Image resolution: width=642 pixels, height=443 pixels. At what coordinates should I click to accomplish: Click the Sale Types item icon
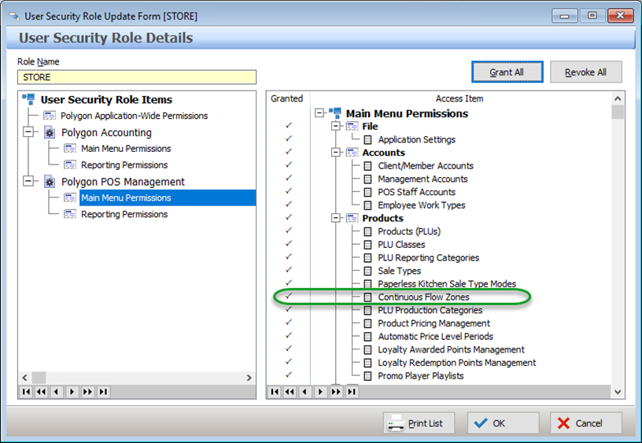(367, 271)
